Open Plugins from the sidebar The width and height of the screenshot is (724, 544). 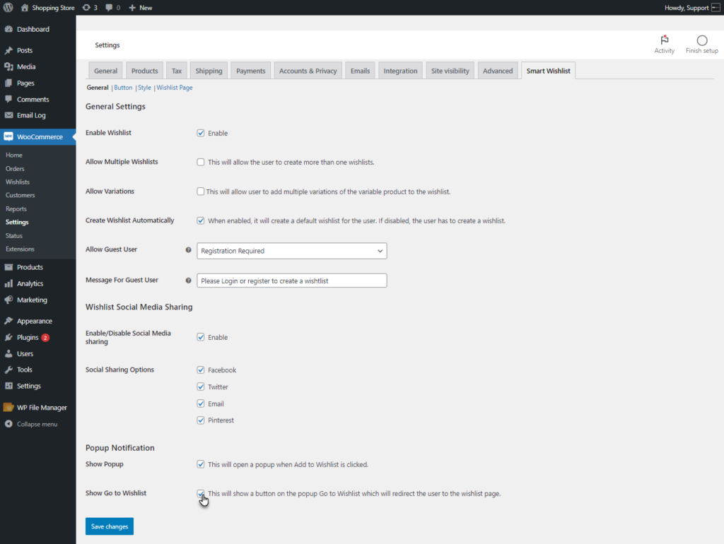click(x=28, y=338)
